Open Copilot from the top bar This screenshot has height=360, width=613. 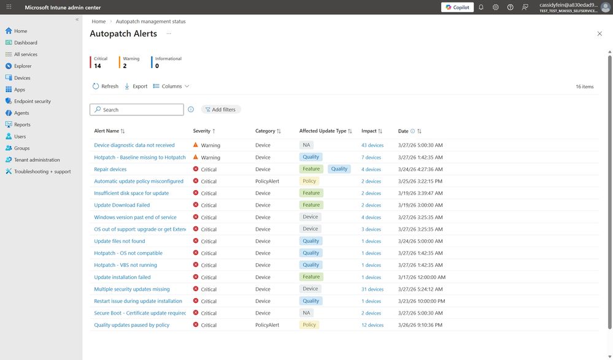[457, 7]
